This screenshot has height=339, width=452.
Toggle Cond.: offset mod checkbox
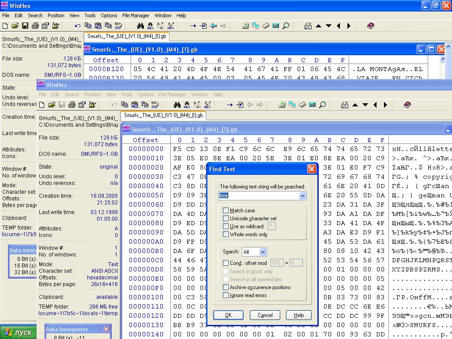(x=226, y=263)
